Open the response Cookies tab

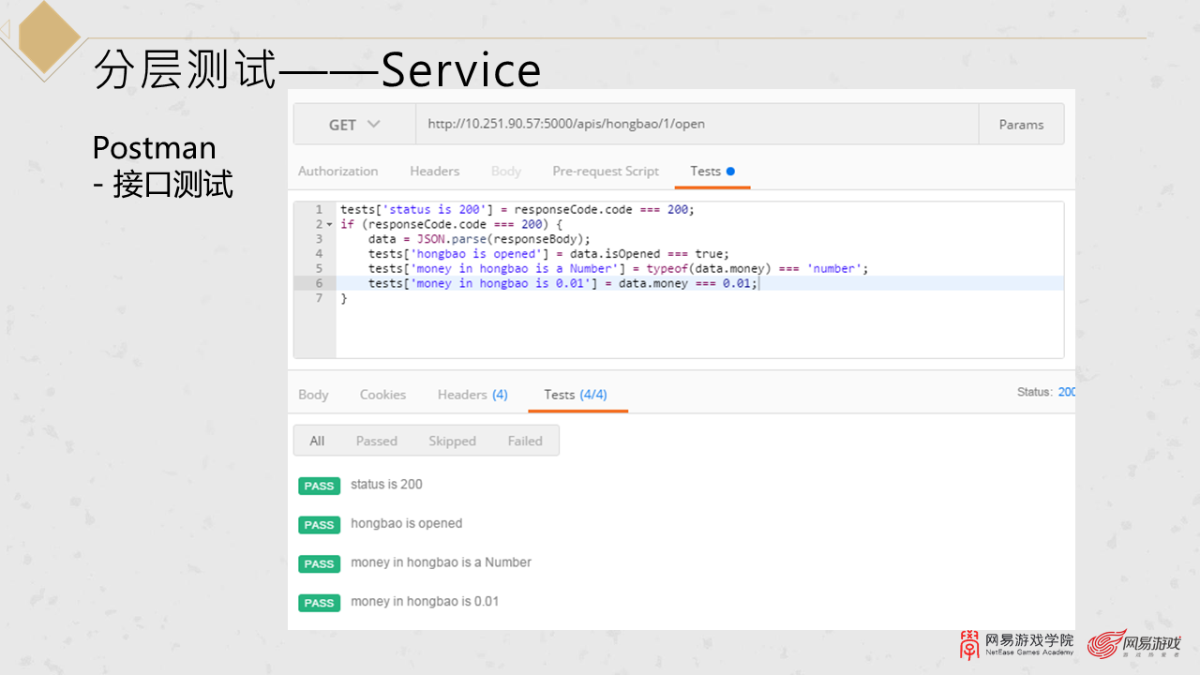(382, 395)
